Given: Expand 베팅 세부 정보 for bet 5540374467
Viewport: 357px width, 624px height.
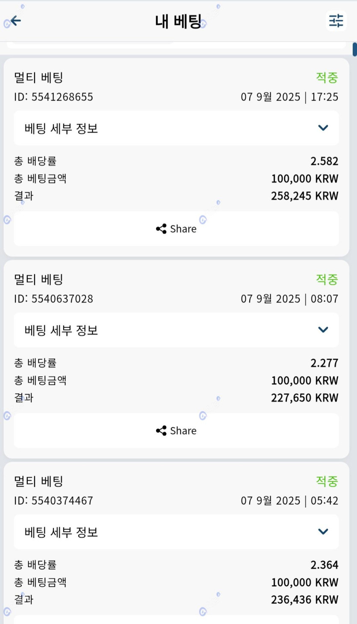Looking at the screenshot, I should [x=176, y=531].
